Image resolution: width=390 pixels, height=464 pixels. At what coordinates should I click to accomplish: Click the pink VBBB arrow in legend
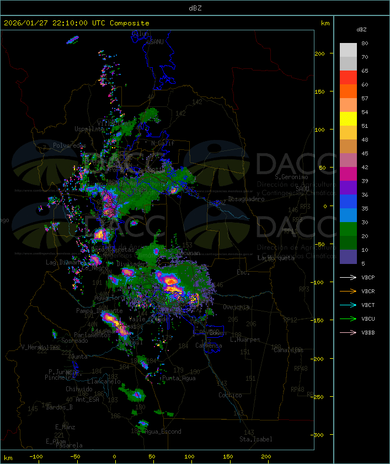[x=348, y=332]
